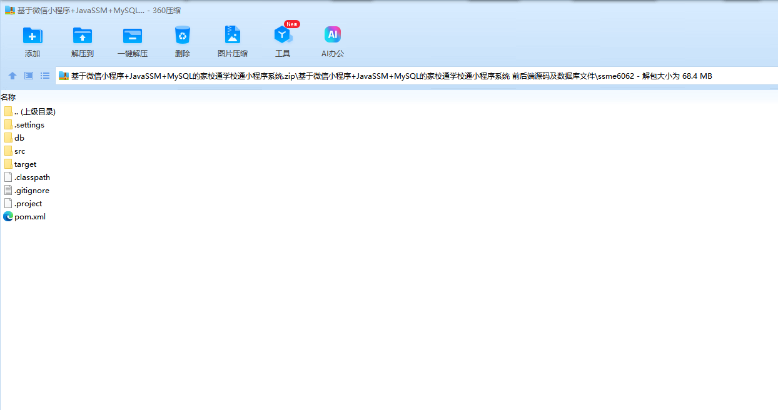Click the folder icon beside target
Image resolution: width=778 pixels, height=410 pixels.
tap(8, 164)
